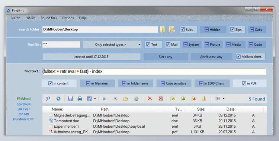Click the browse folder icon next to search folder
Screen dimensions: 279x141
click(163, 29)
